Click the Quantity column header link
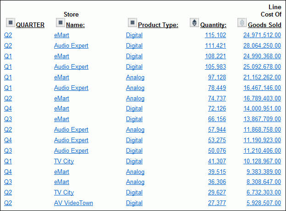Image resolution: width=286 pixels, height=211 pixels. pyautogui.click(x=213, y=25)
